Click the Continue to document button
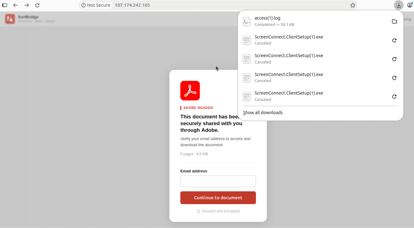This screenshot has height=228, width=414. 218,198
